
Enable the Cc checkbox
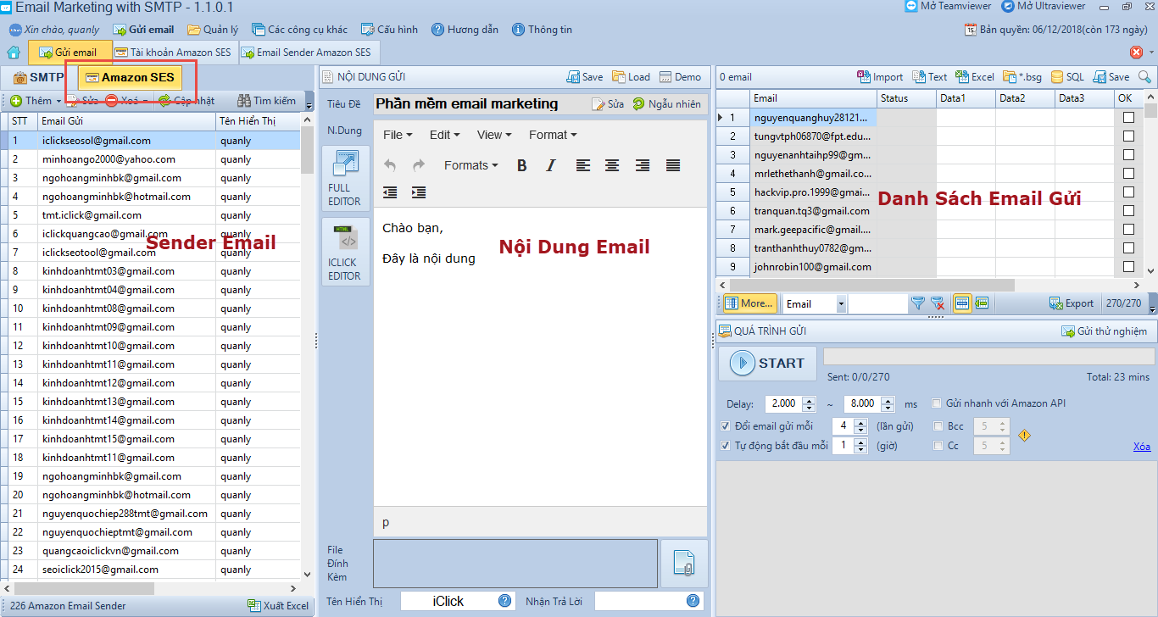[938, 446]
